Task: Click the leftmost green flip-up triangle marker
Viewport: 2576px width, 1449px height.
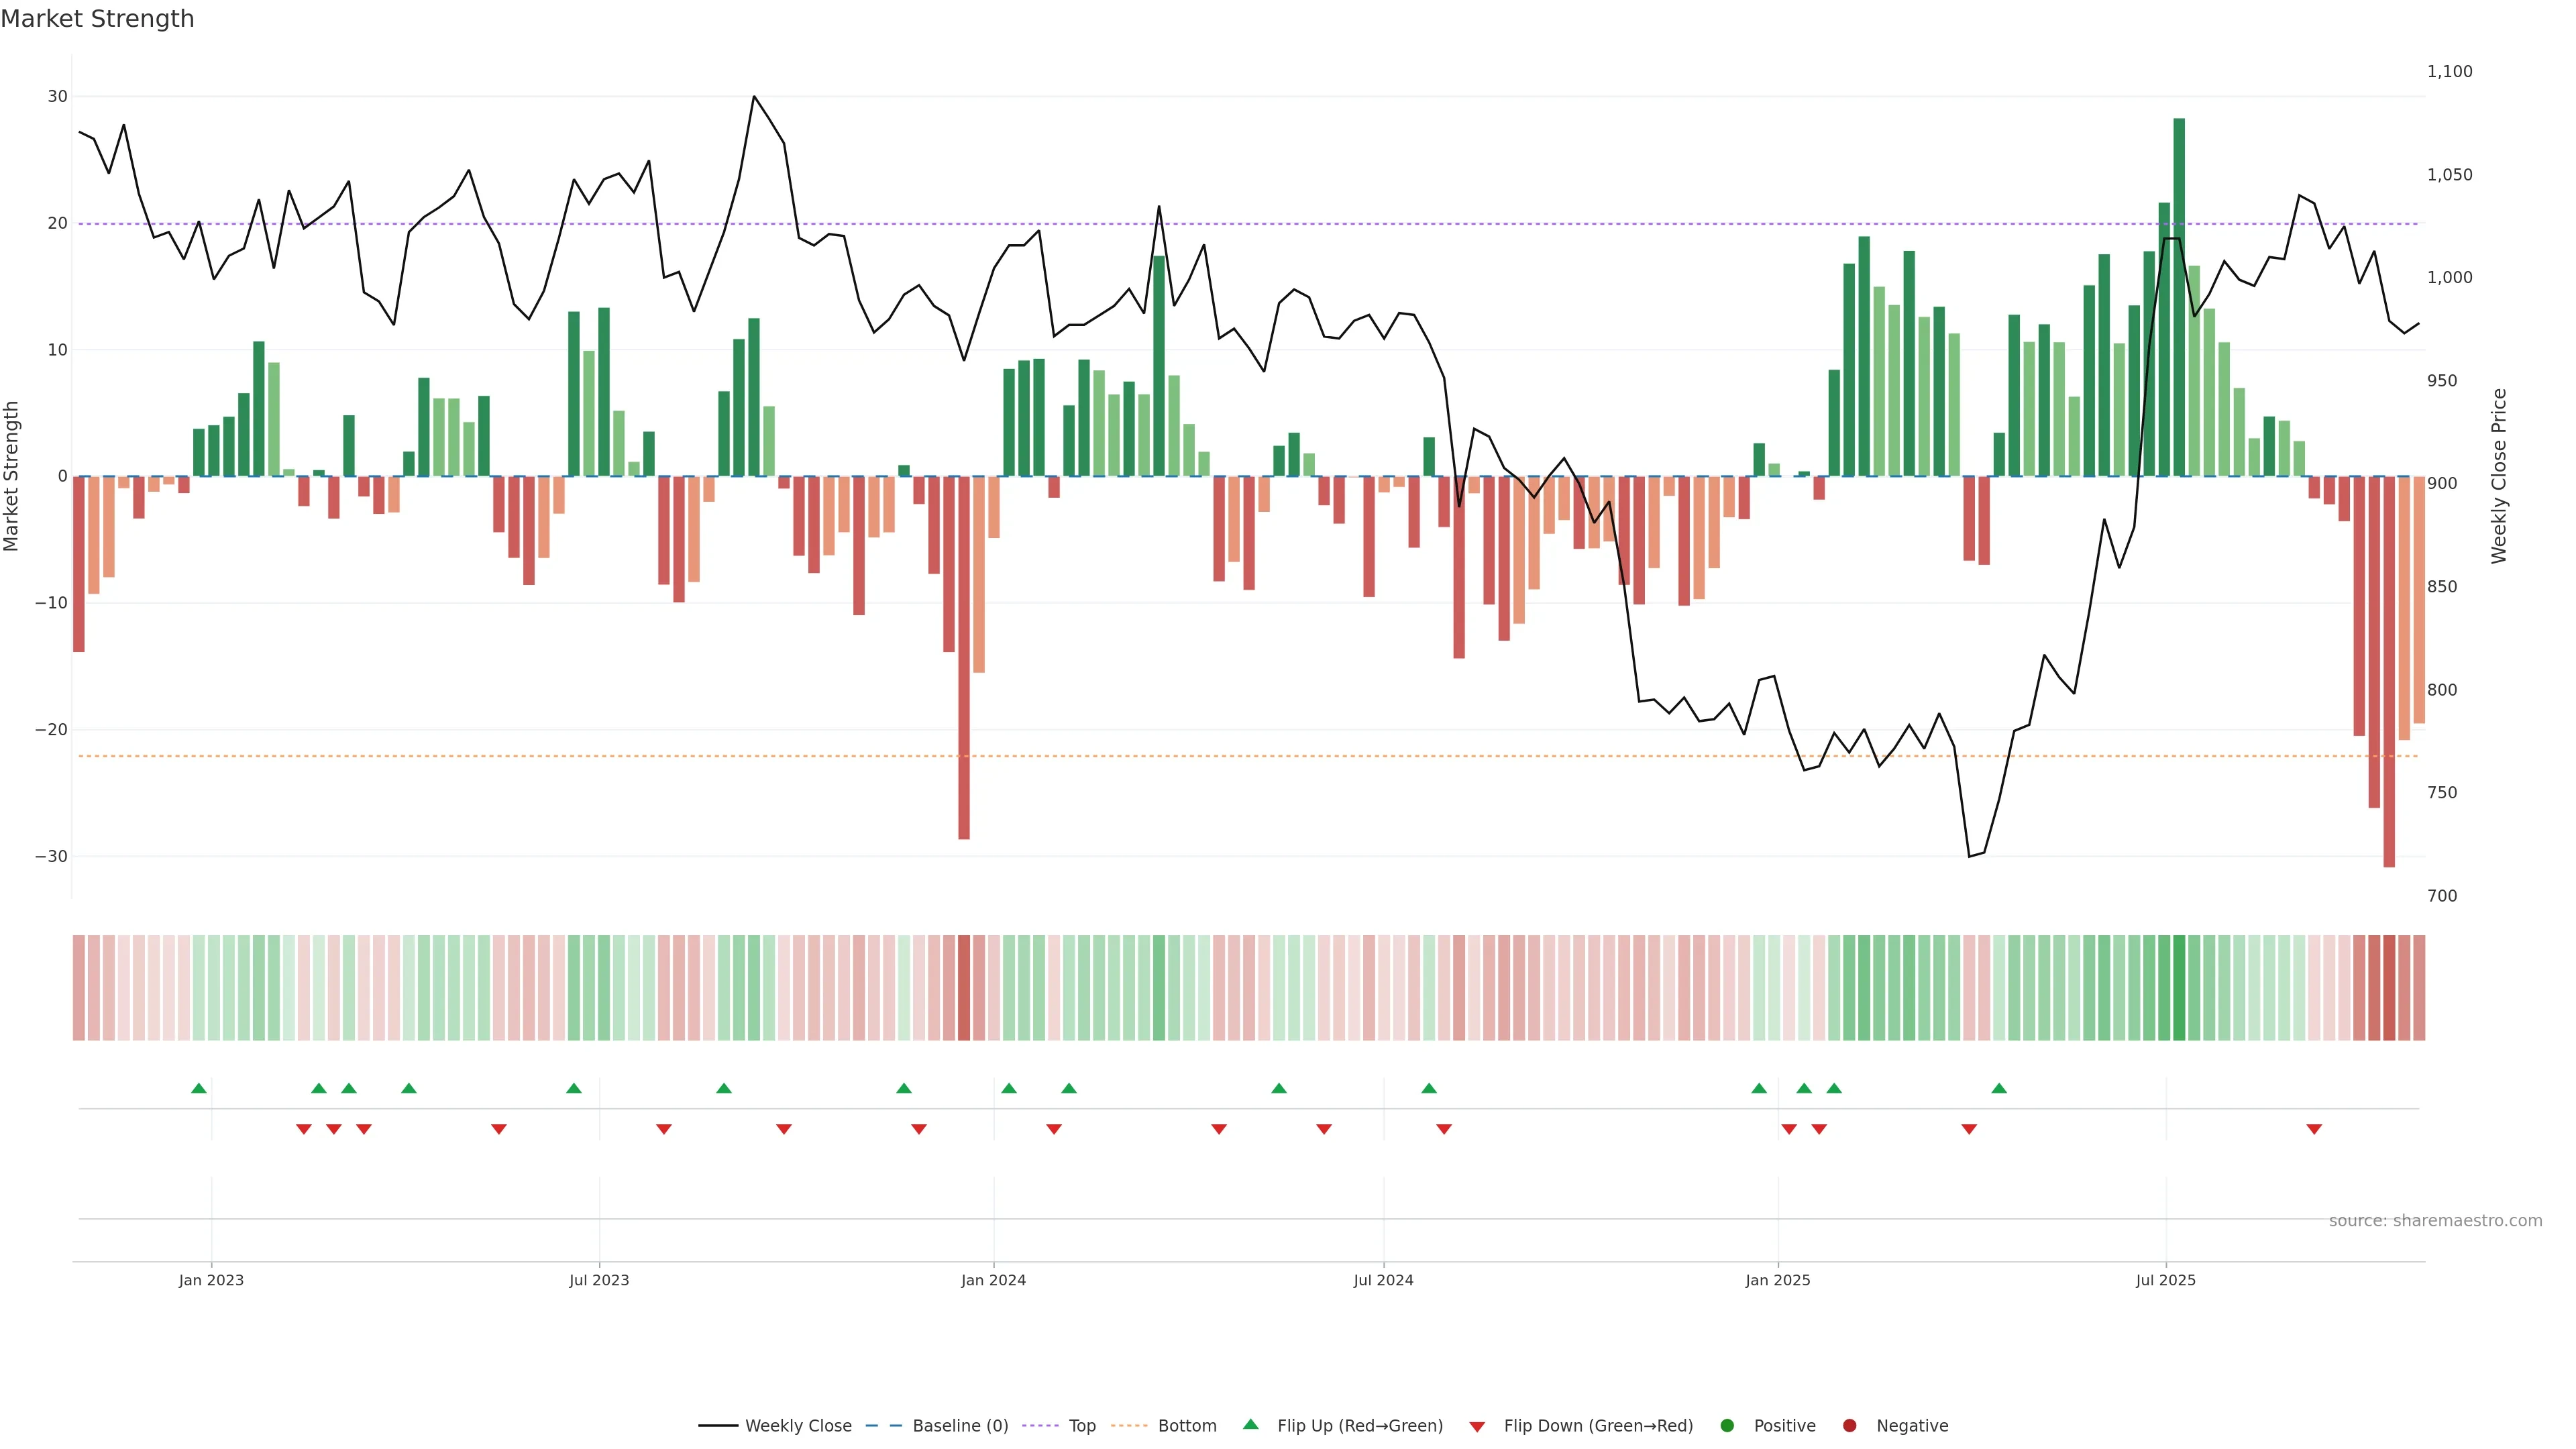Action: point(199,1088)
